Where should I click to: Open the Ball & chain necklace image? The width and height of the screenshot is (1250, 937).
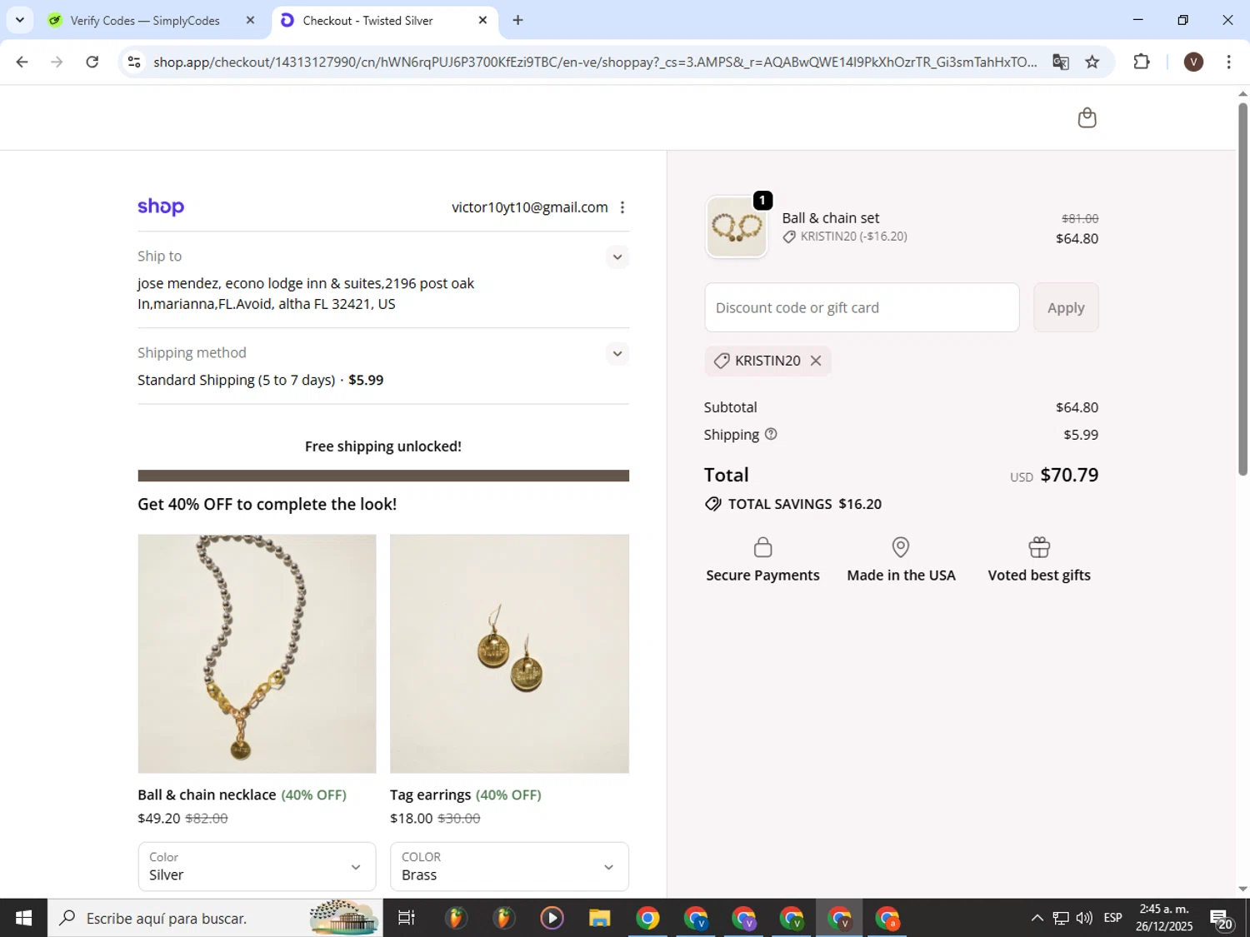(257, 654)
